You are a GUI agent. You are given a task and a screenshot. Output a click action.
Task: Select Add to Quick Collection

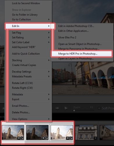(26, 54)
